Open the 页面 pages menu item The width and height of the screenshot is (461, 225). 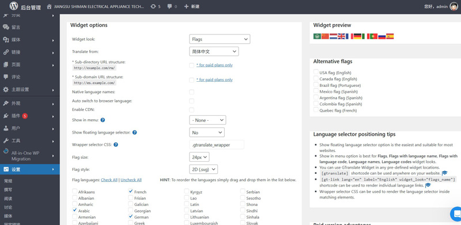pos(30,64)
